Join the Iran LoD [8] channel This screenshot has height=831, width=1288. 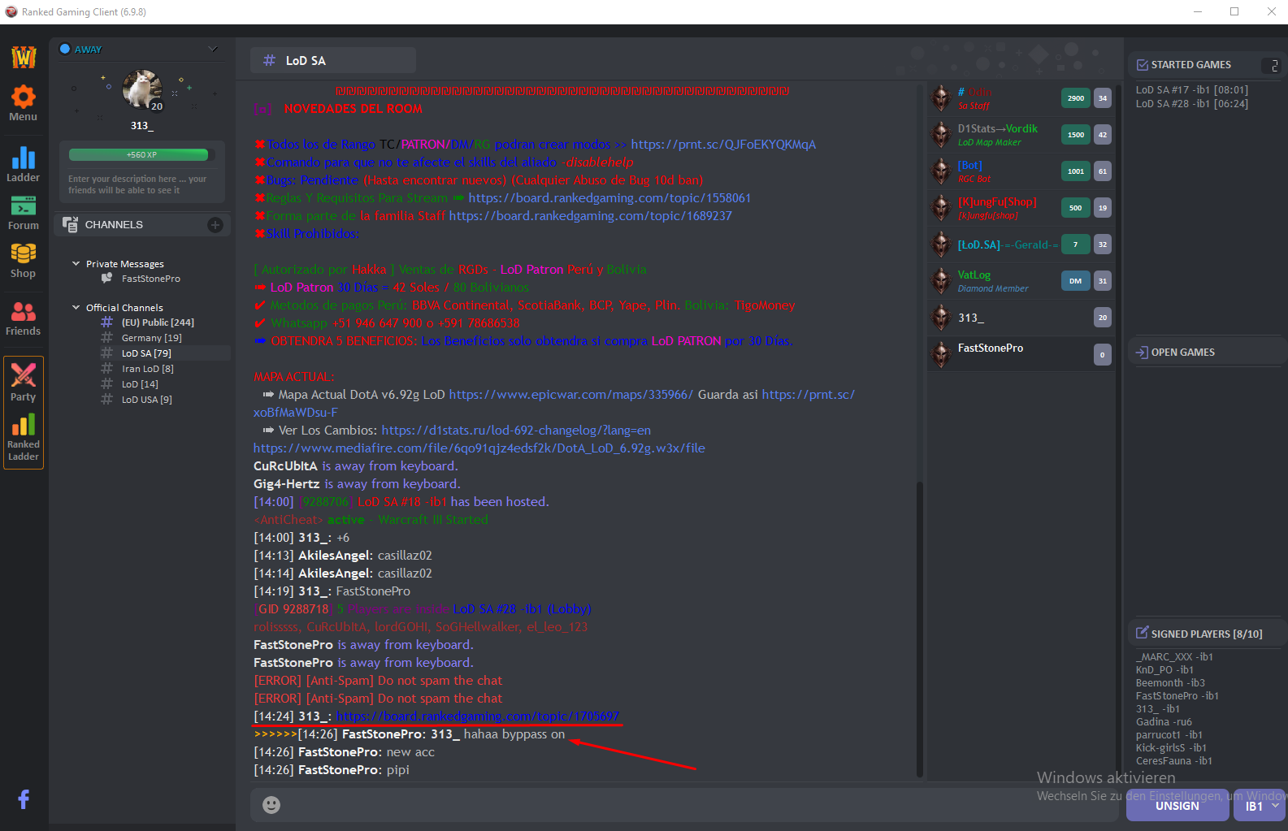click(x=148, y=369)
